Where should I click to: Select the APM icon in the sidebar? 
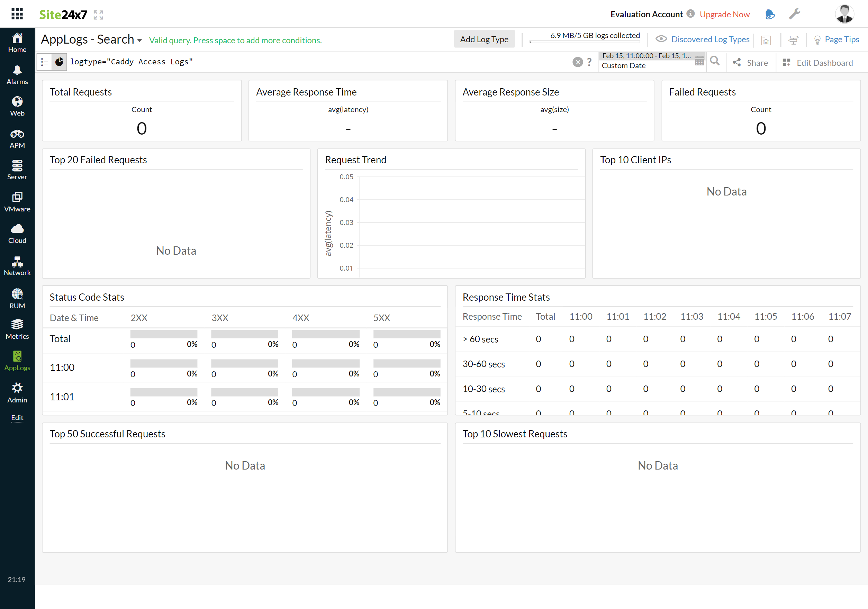tap(17, 136)
